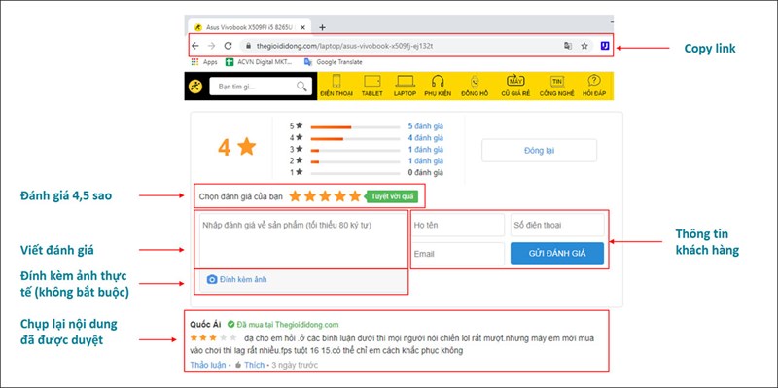Click the 5-star rating progress bar
Image resolution: width=778 pixels, height=388 pixels.
click(355, 127)
